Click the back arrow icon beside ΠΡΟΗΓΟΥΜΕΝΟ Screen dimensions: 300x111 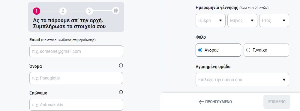[201, 102]
